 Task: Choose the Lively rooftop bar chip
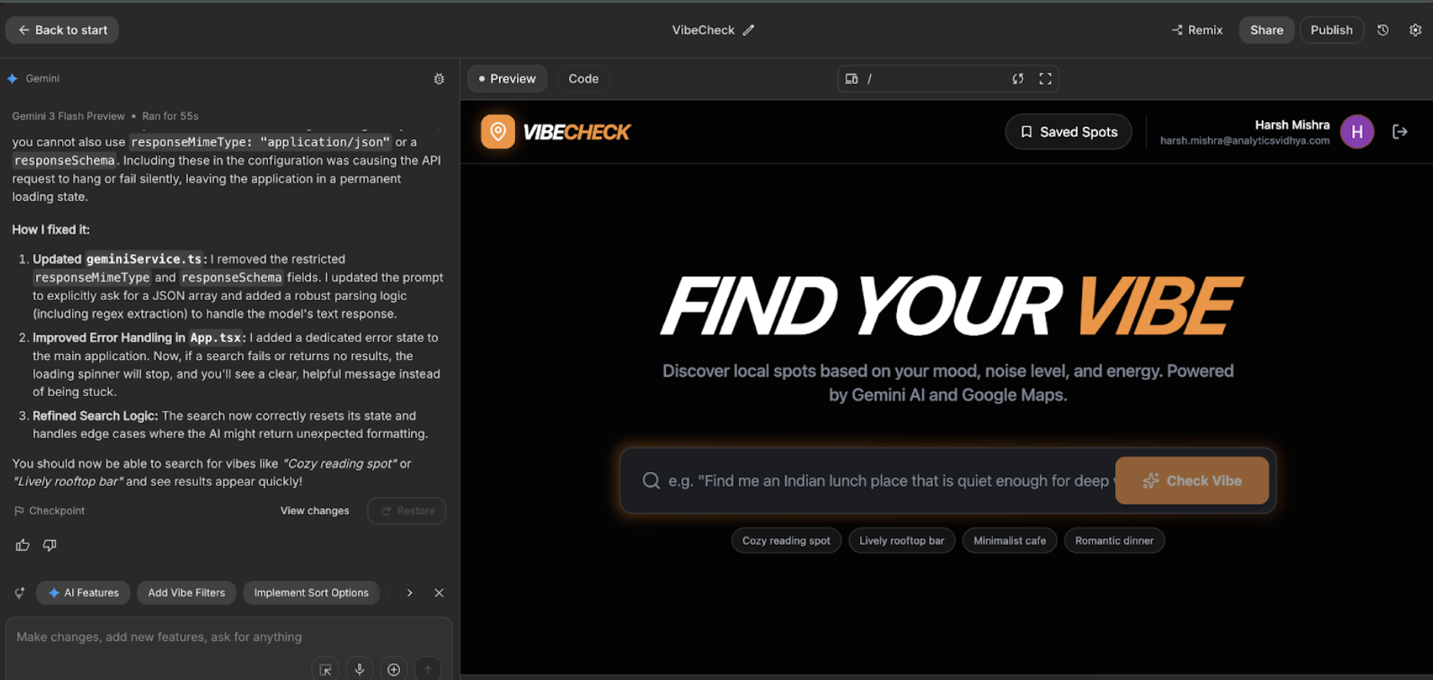[902, 541]
